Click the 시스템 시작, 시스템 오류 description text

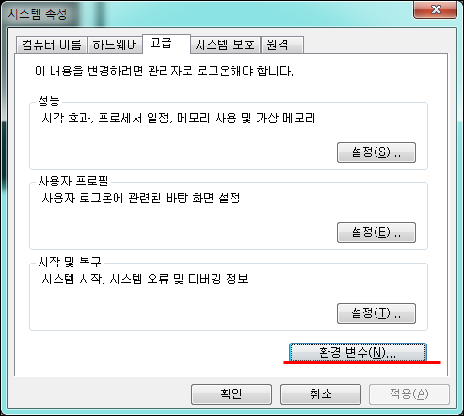pos(145,279)
